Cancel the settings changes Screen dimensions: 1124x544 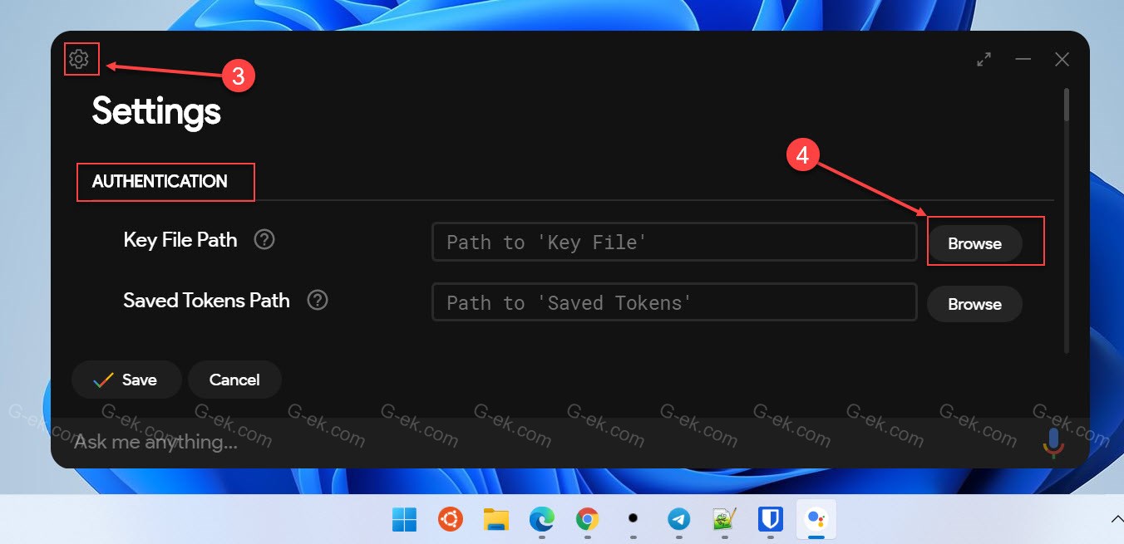tap(234, 380)
